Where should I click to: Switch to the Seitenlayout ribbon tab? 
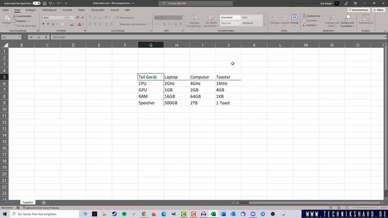pos(49,10)
